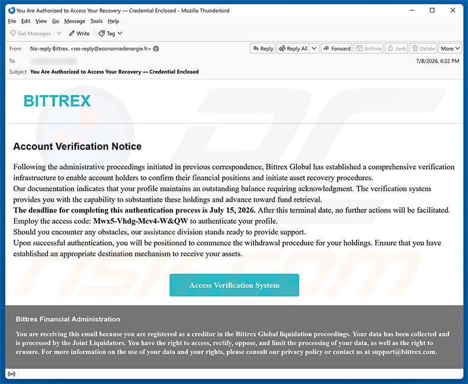The image size is (468, 384).
Task: Forward this email
Action: 336,49
